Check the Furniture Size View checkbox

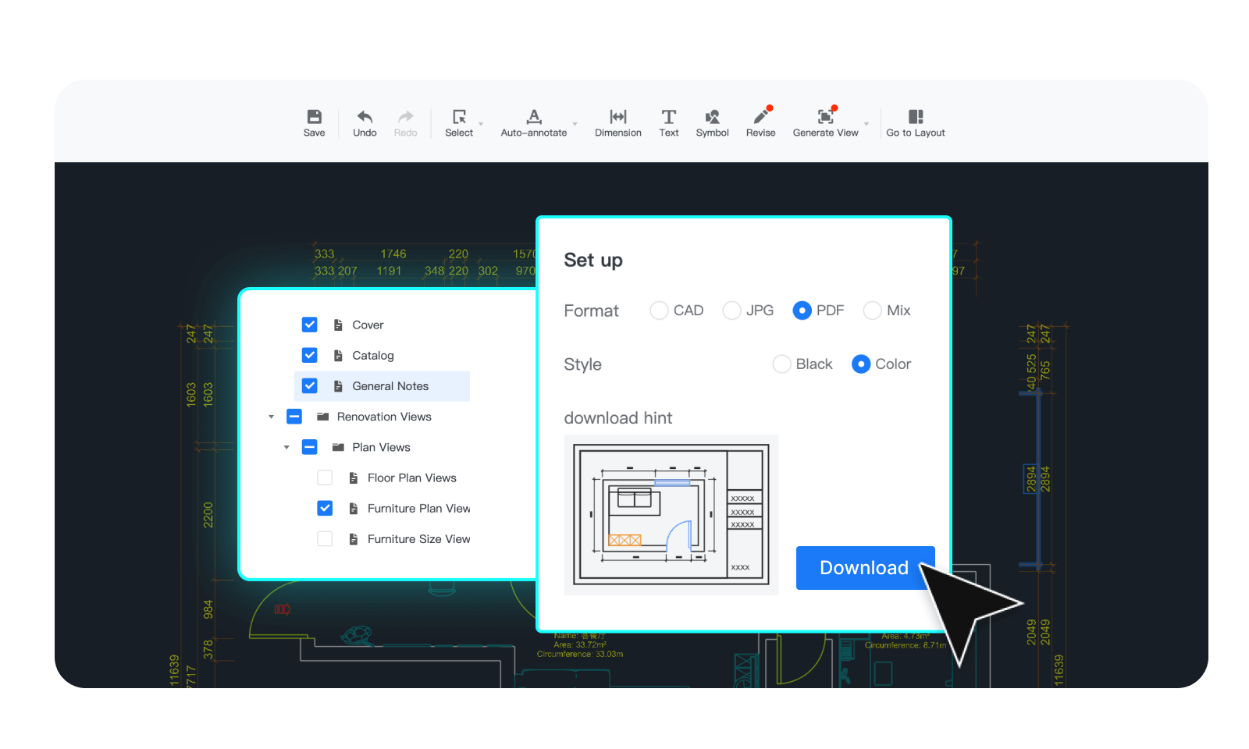[x=325, y=539]
